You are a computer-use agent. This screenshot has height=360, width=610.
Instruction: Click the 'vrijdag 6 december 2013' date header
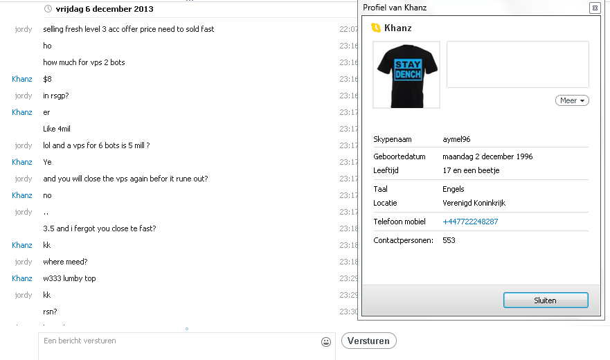(x=105, y=9)
